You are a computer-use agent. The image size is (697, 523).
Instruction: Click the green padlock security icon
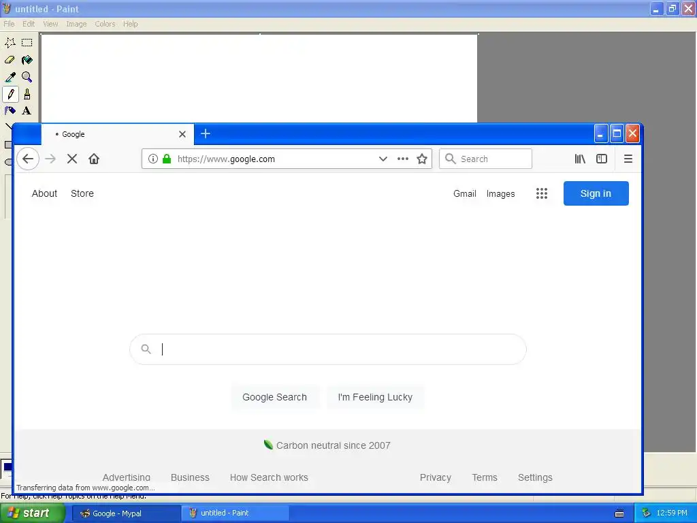(167, 159)
